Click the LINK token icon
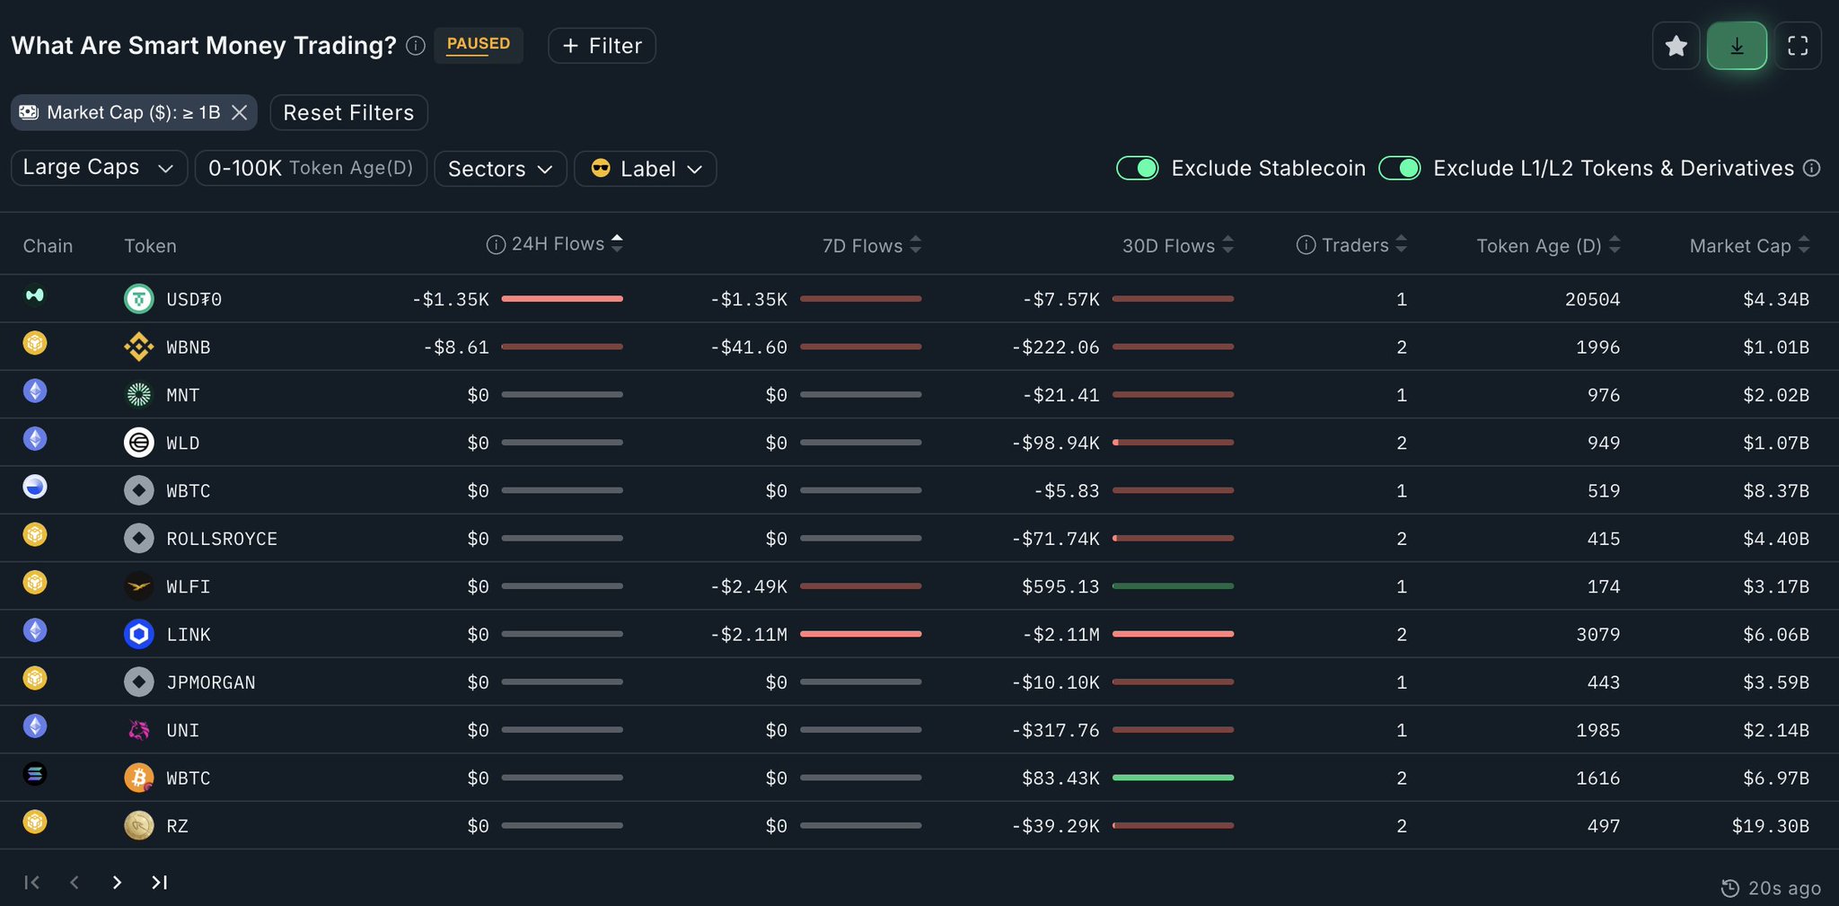The image size is (1839, 906). 138,634
